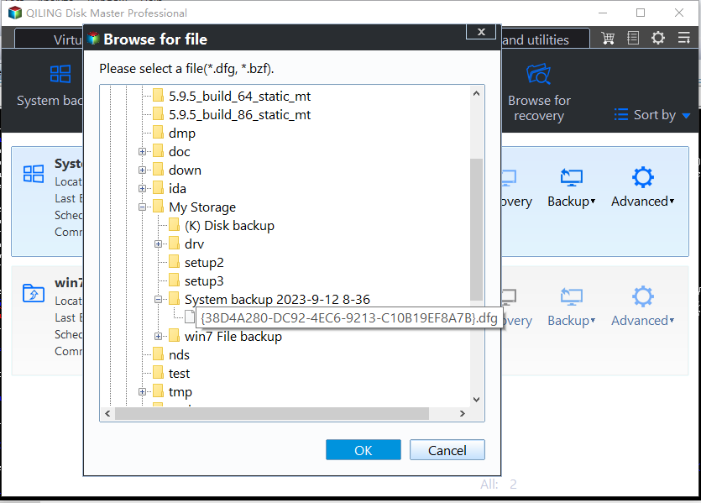701x503 pixels.
Task: Confirm selection with OK button
Action: click(x=363, y=450)
